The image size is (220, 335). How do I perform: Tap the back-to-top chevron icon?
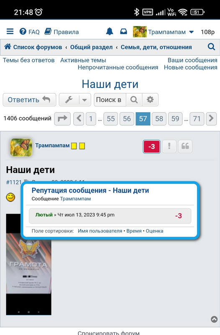pyautogui.click(x=214, y=319)
